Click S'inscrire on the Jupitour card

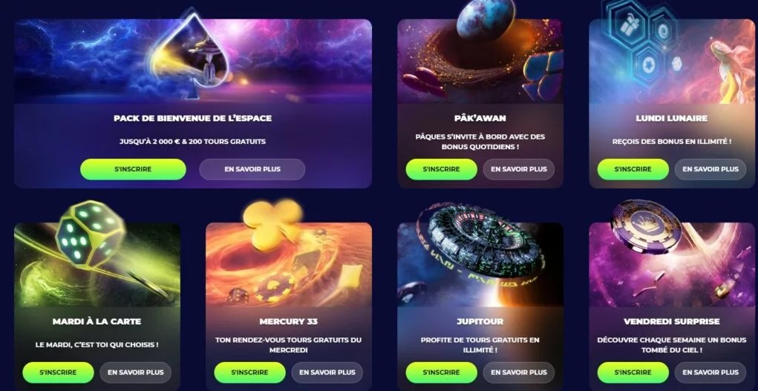point(441,372)
